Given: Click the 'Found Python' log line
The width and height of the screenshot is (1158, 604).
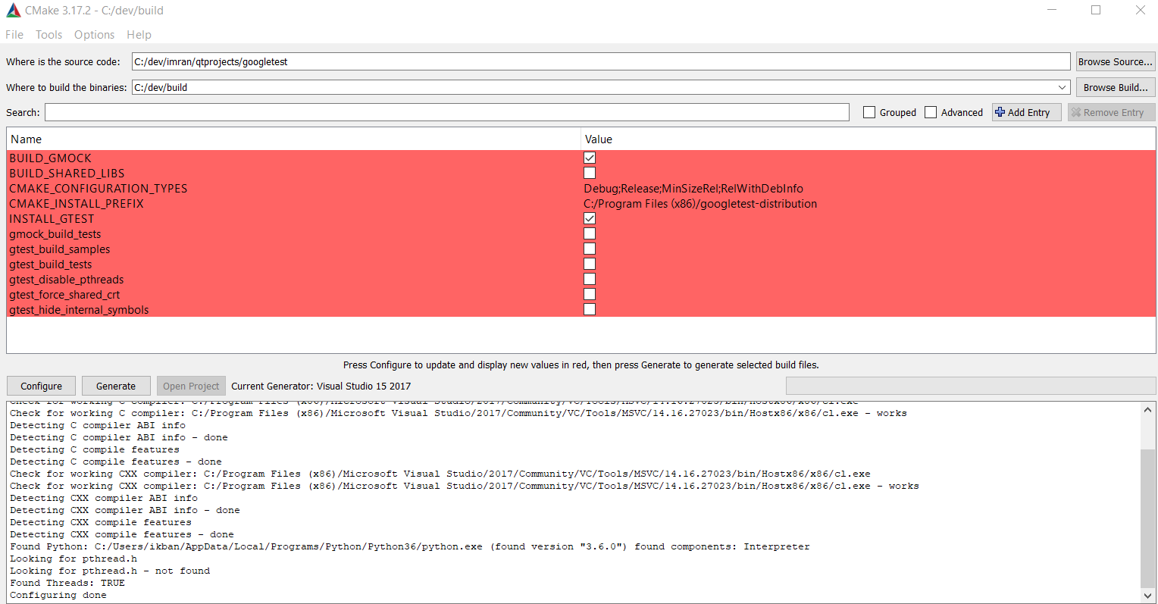Looking at the screenshot, I should point(410,546).
